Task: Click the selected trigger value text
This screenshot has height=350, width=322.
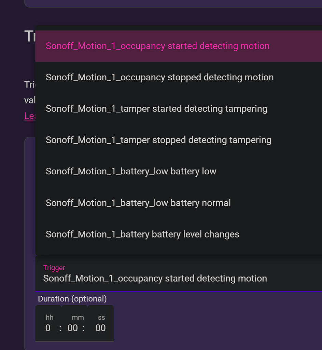Action: tap(155, 278)
